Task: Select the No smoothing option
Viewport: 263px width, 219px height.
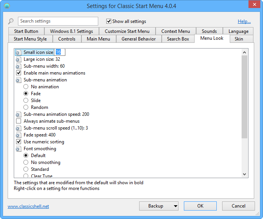Action: coord(26,162)
